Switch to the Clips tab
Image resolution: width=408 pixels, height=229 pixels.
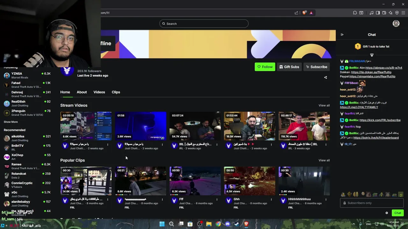click(116, 92)
